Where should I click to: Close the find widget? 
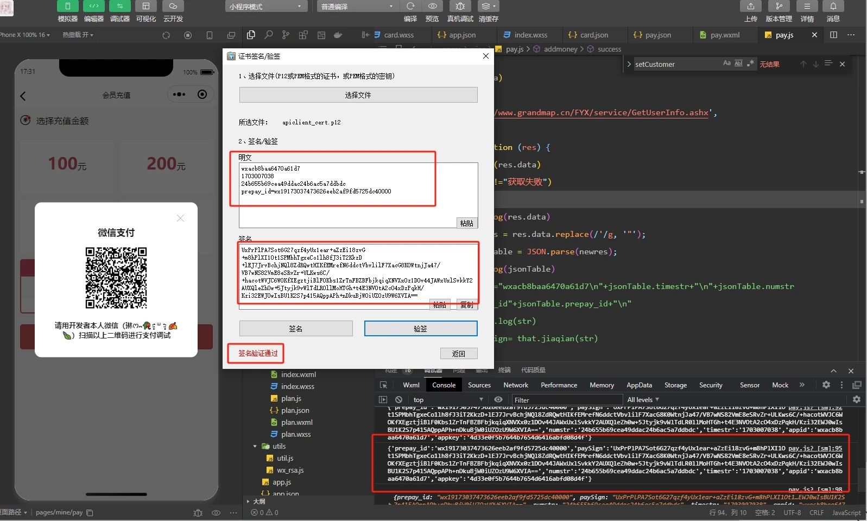tap(842, 64)
